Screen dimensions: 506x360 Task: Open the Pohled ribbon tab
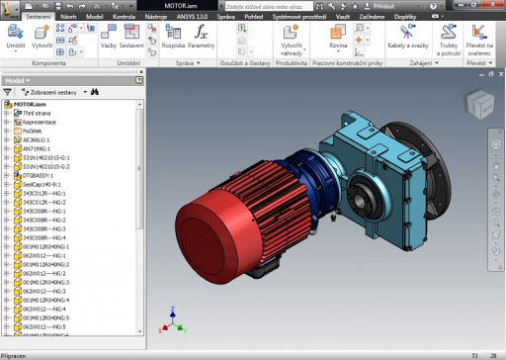pyautogui.click(x=254, y=17)
